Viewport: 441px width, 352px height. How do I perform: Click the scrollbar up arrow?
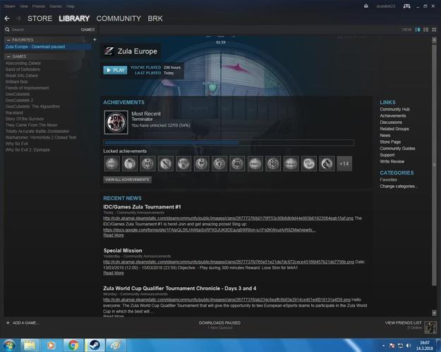point(434,40)
